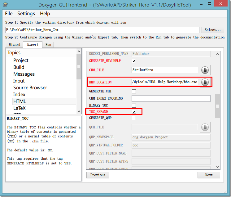Screen dimensions: 231x197
Task: Click the Doxygen app icon in title bar
Action: pos(6,5)
